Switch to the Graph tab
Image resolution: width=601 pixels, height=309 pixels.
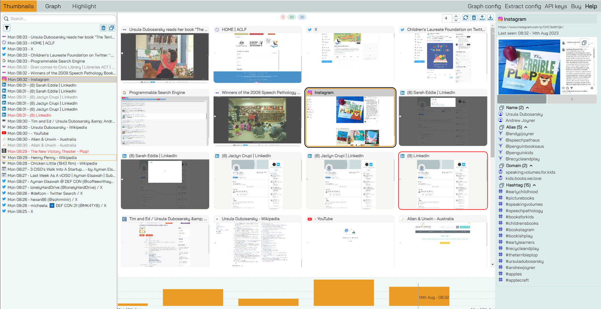[x=53, y=6]
